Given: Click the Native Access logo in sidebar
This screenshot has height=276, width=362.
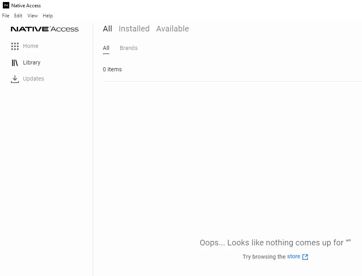Looking at the screenshot, I should coord(45,29).
